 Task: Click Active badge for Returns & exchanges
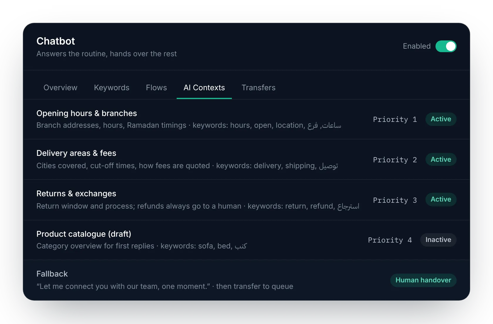click(441, 199)
